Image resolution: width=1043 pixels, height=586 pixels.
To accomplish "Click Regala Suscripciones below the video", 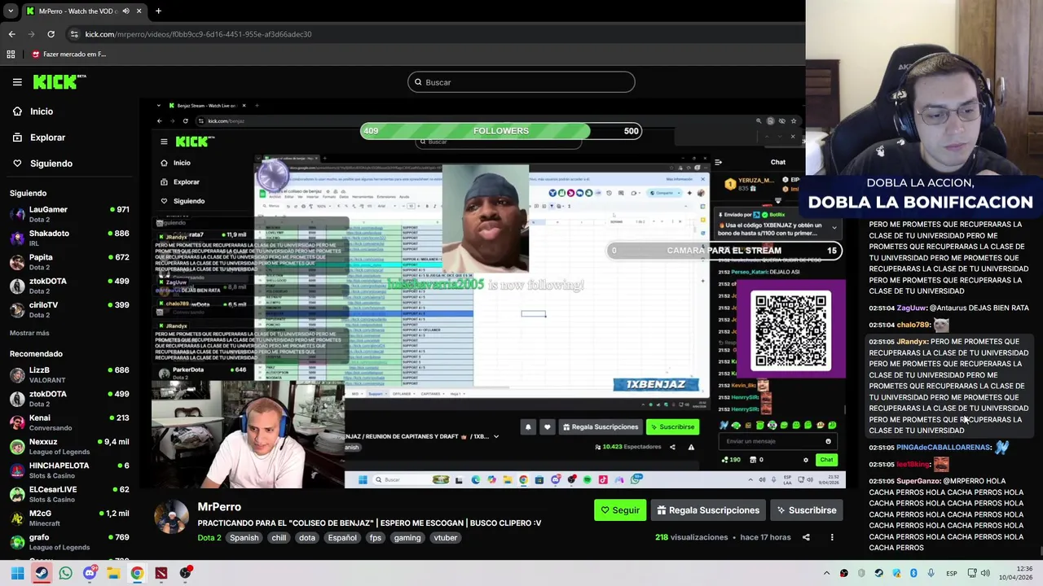I will click(708, 510).
